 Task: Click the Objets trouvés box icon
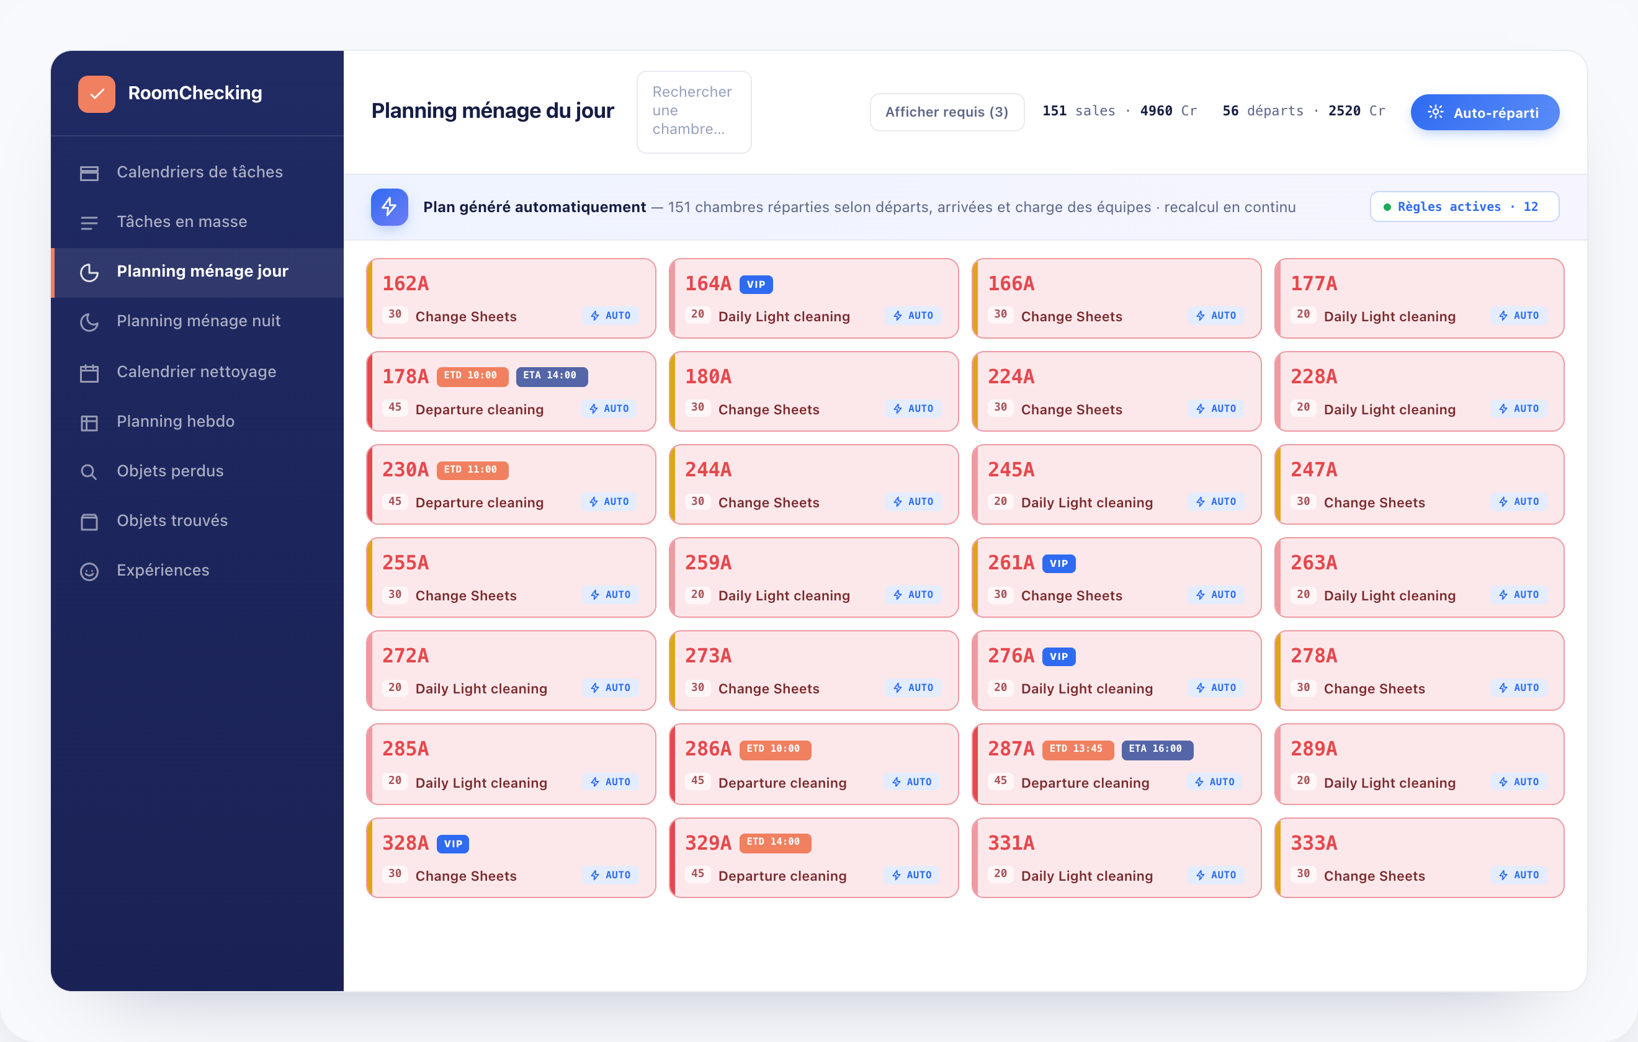pyautogui.click(x=89, y=522)
